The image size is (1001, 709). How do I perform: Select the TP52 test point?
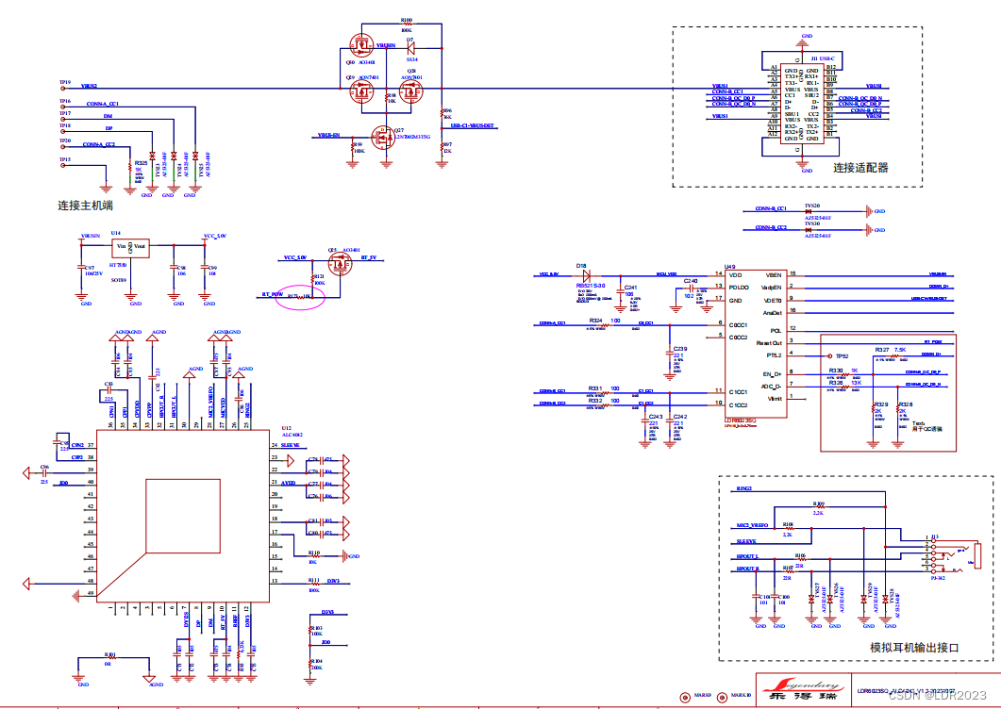click(x=830, y=356)
